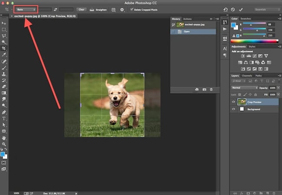Switch to the Swatches tab

click(246, 19)
